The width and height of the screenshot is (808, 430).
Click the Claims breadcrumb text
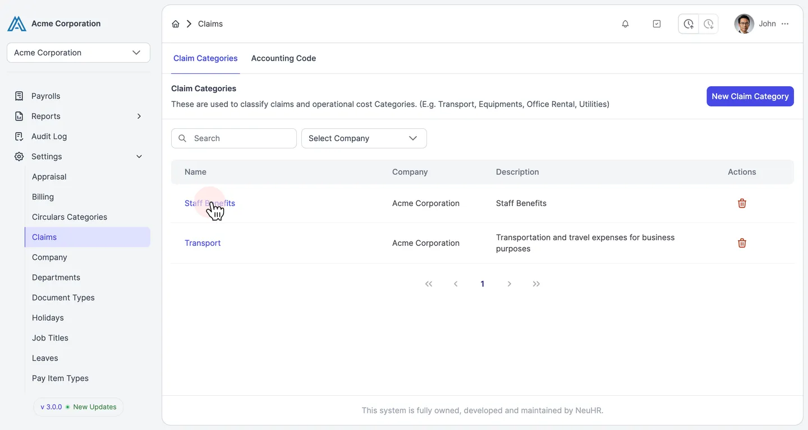tap(210, 24)
